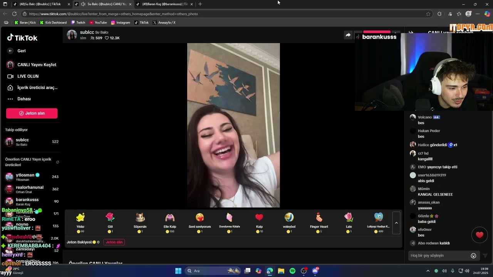Open Discord from the taskbar
493x277 pixels.
click(x=315, y=271)
